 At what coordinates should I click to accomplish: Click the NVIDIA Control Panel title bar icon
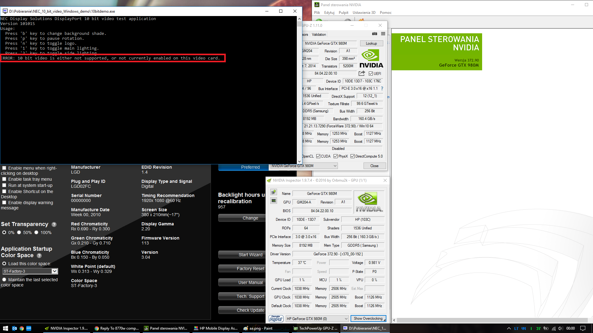tap(317, 5)
